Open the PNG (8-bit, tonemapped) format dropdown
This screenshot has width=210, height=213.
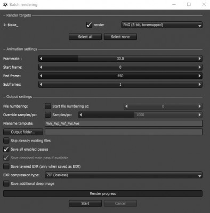point(162,25)
